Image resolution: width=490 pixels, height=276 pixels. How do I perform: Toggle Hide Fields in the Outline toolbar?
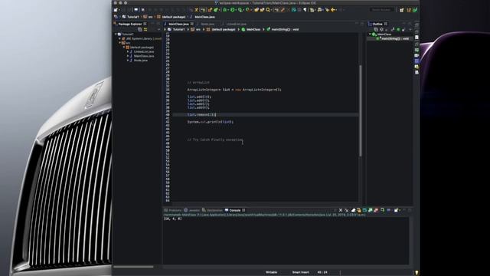click(387, 29)
